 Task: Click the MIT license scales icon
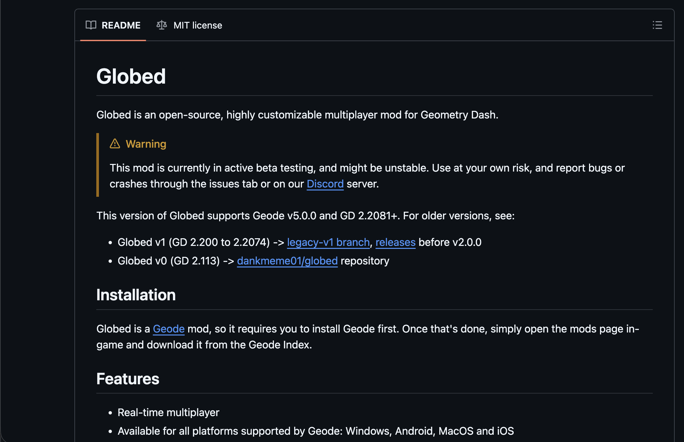(162, 25)
